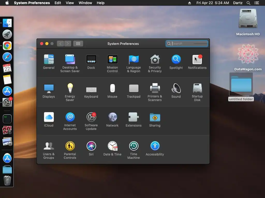The image size is (265, 198).
Task: Open Notes from the Dock
Action: pos(7,79)
